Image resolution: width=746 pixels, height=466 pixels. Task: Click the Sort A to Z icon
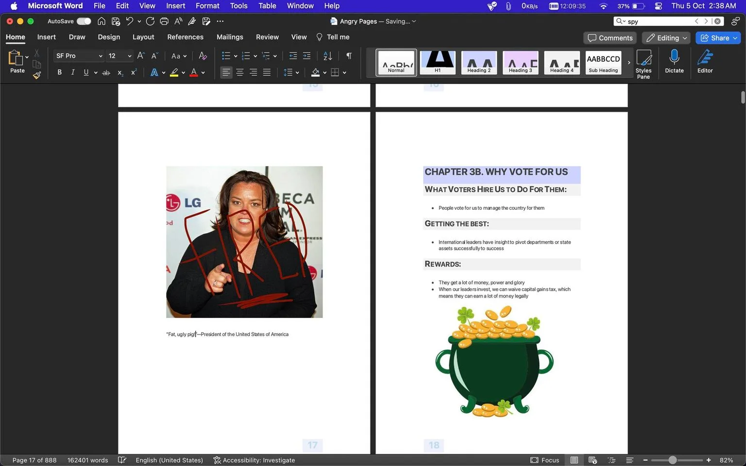coord(328,56)
